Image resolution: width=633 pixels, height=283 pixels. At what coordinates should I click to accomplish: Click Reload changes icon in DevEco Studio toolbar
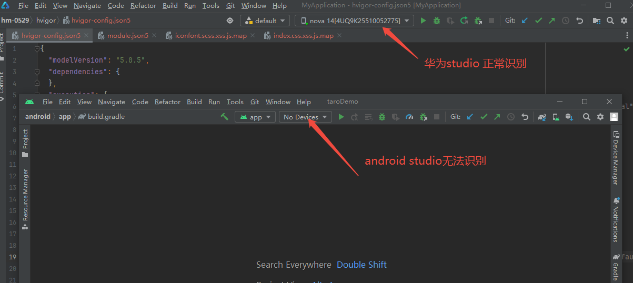[464, 21]
